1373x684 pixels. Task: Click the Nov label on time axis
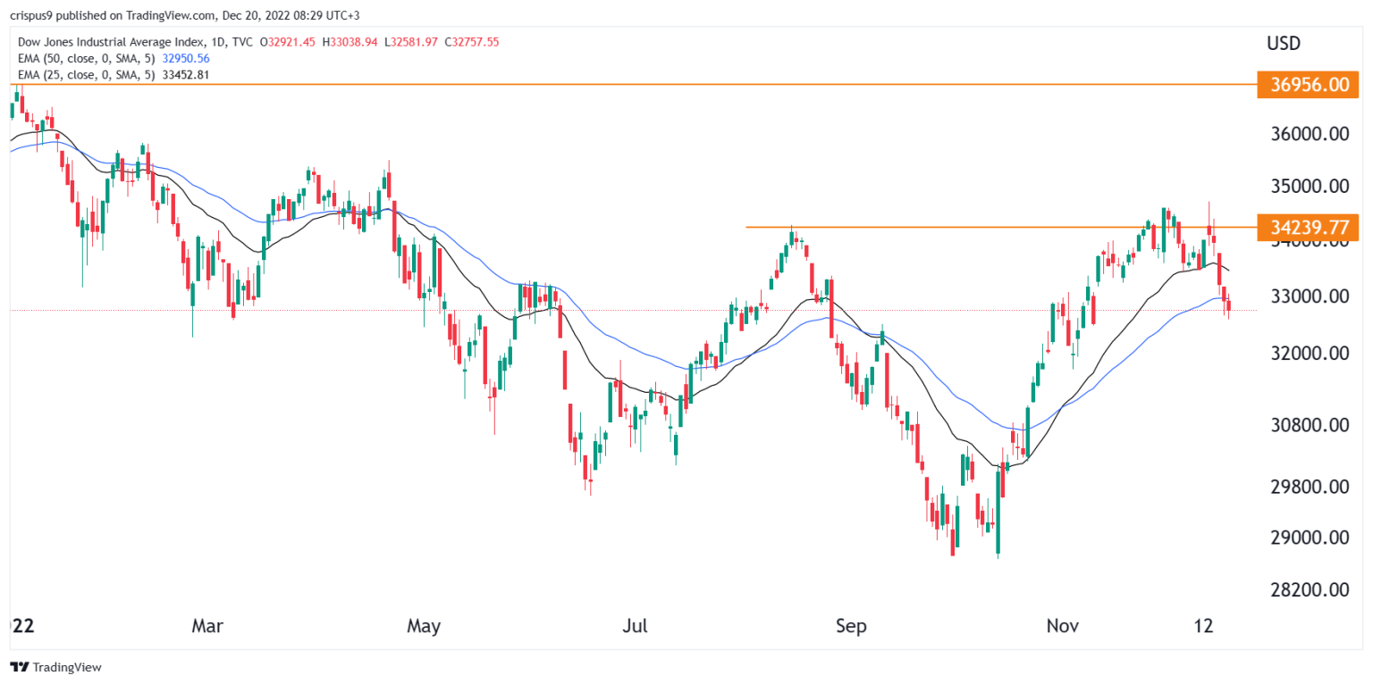coord(1063,627)
